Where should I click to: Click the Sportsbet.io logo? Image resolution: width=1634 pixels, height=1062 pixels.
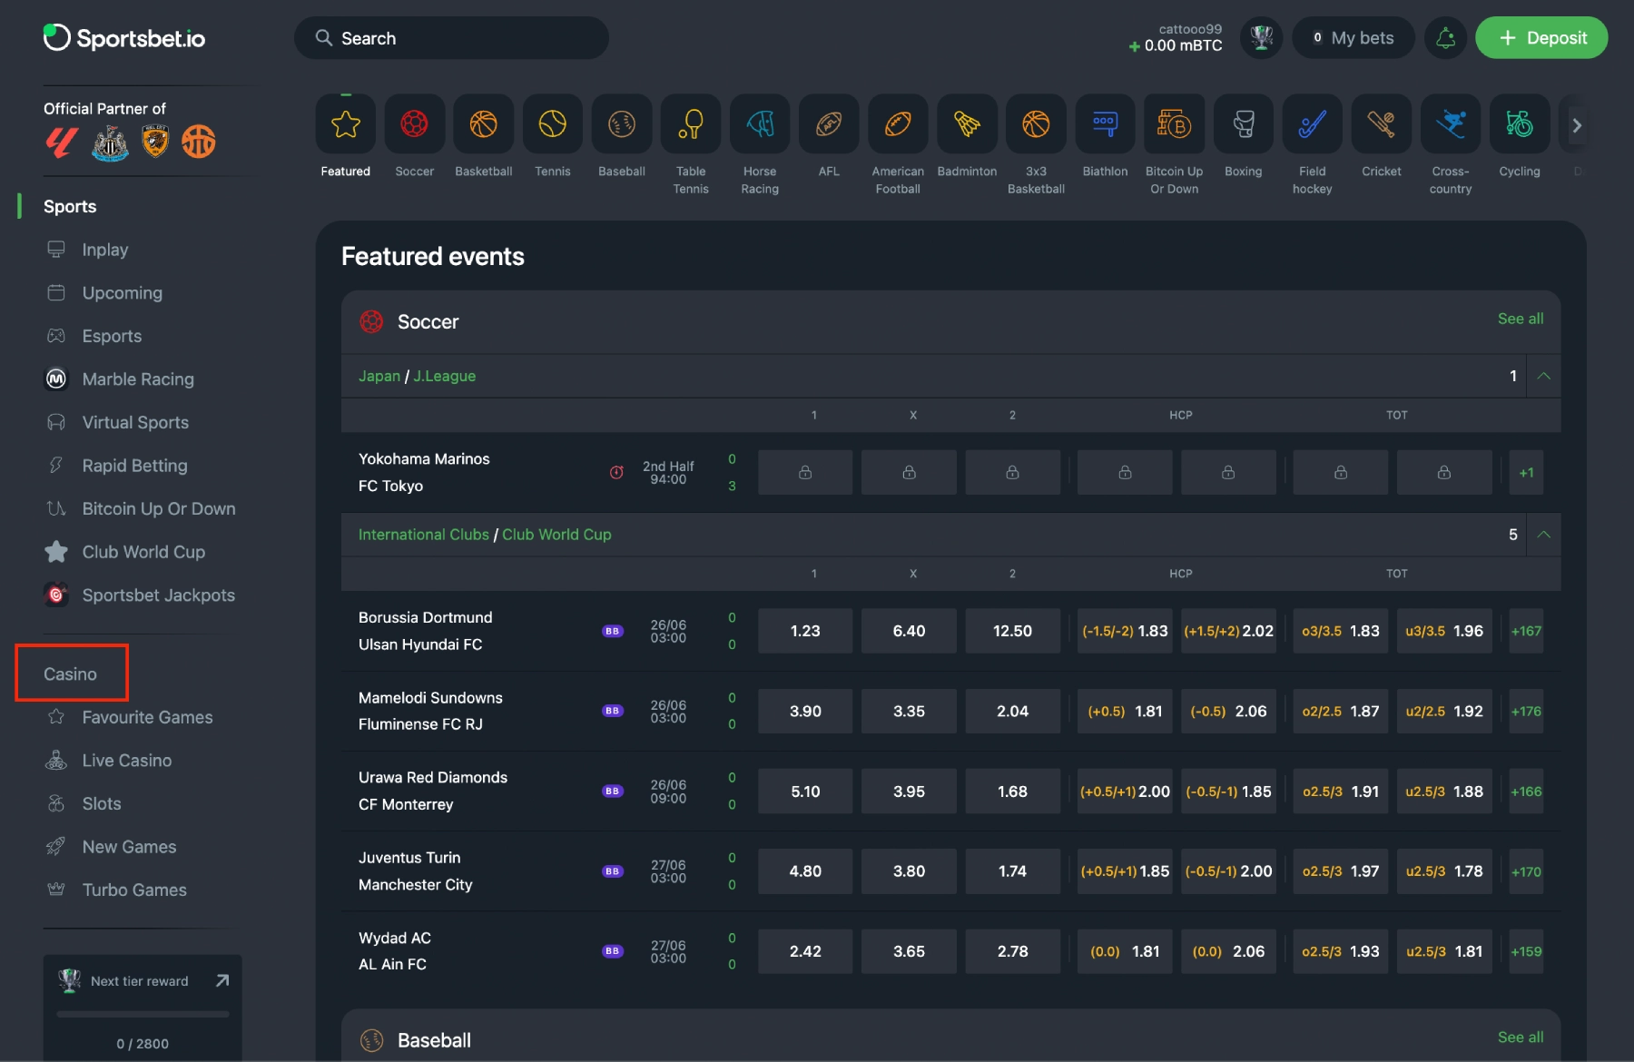[x=124, y=38]
